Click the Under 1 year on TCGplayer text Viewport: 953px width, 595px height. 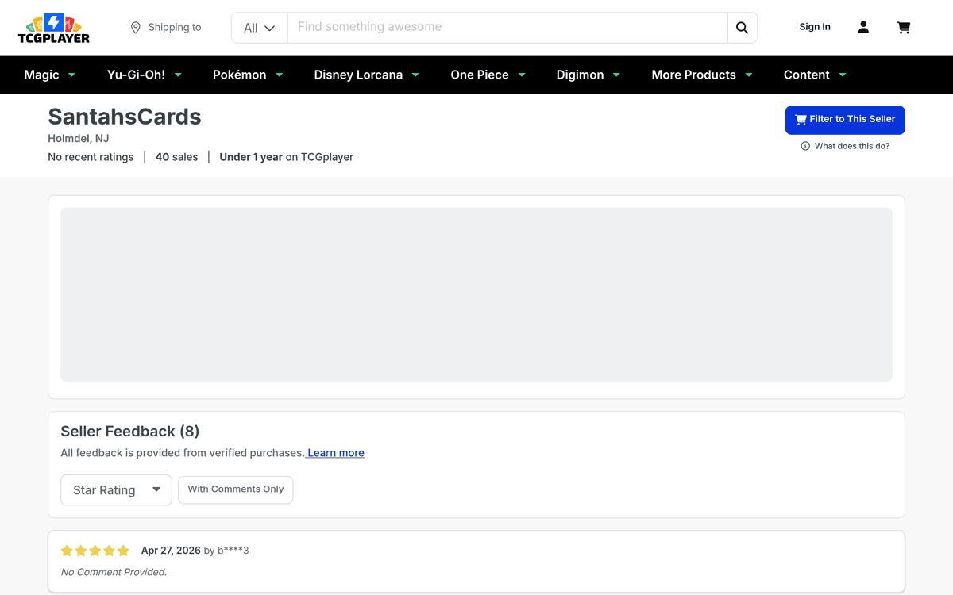[x=287, y=157]
